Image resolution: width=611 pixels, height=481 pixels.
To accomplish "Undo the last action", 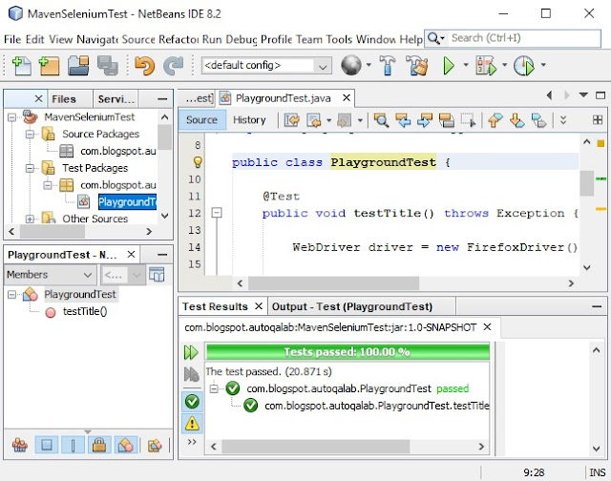I will tap(144, 66).
